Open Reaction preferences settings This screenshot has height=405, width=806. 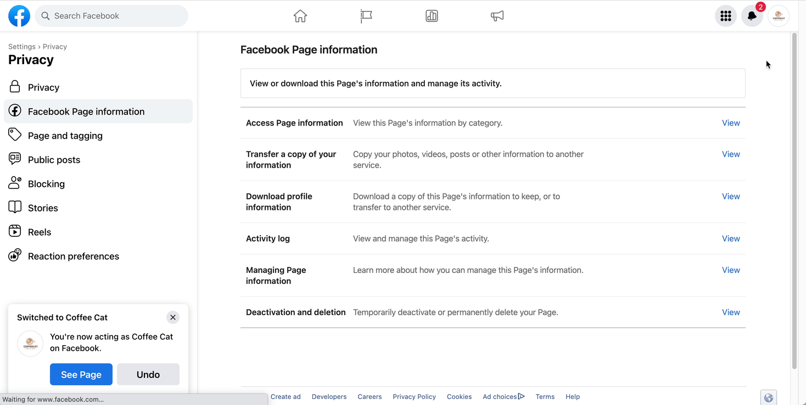click(x=98, y=256)
